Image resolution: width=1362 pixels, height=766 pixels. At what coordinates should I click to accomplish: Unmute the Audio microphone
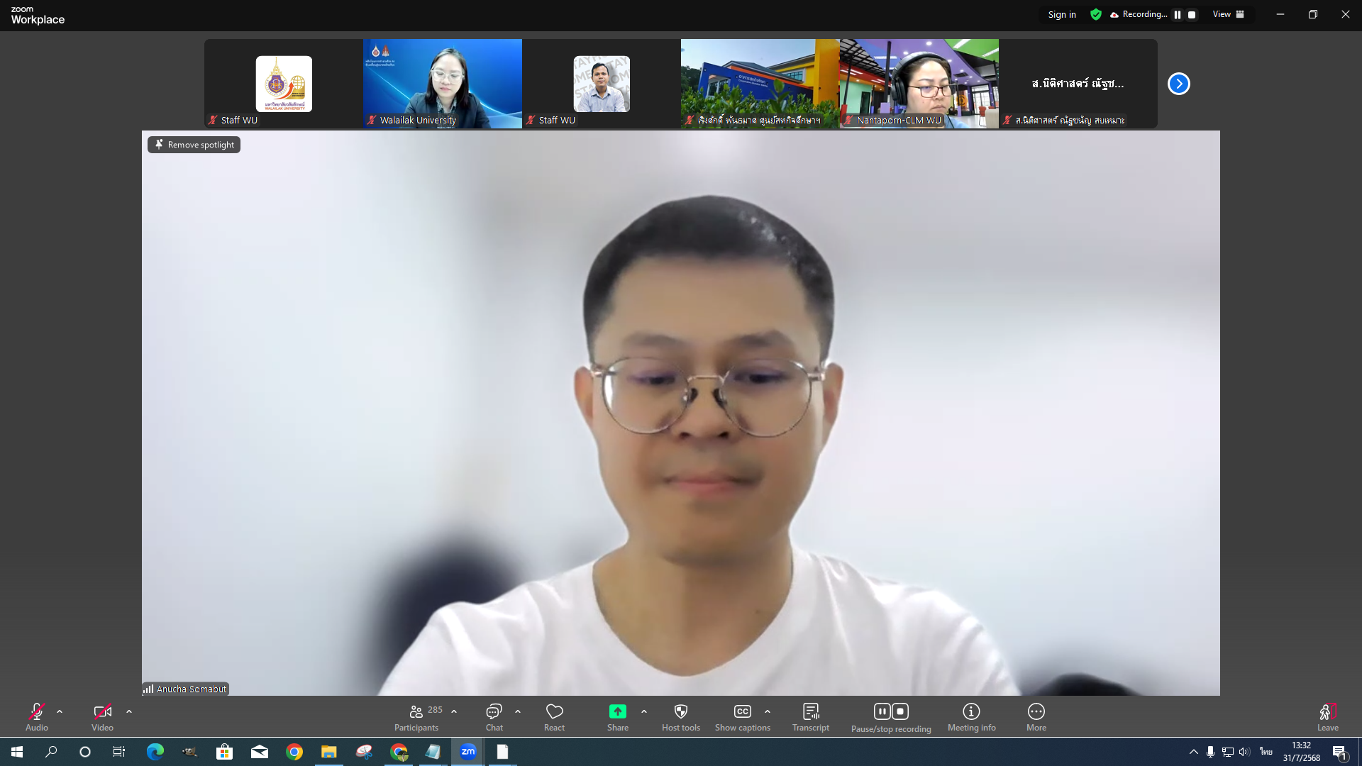pos(37,711)
